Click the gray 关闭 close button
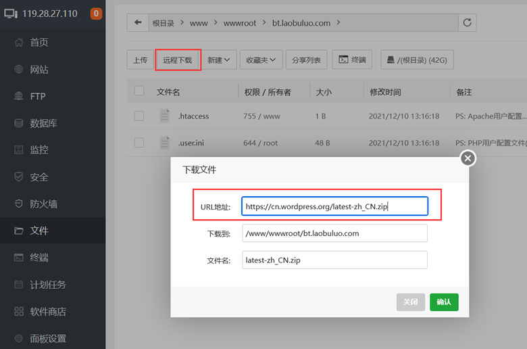The height and width of the screenshot is (349, 527). (410, 302)
